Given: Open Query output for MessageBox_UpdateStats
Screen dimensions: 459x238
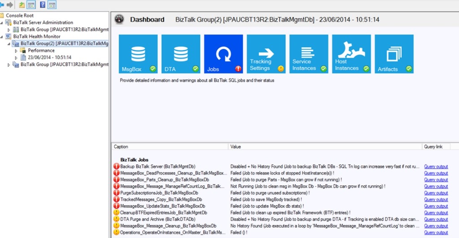Looking at the screenshot, I should tap(436, 206).
